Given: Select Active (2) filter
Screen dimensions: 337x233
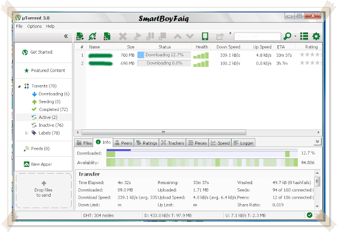Looking at the screenshot, I should [44, 117].
